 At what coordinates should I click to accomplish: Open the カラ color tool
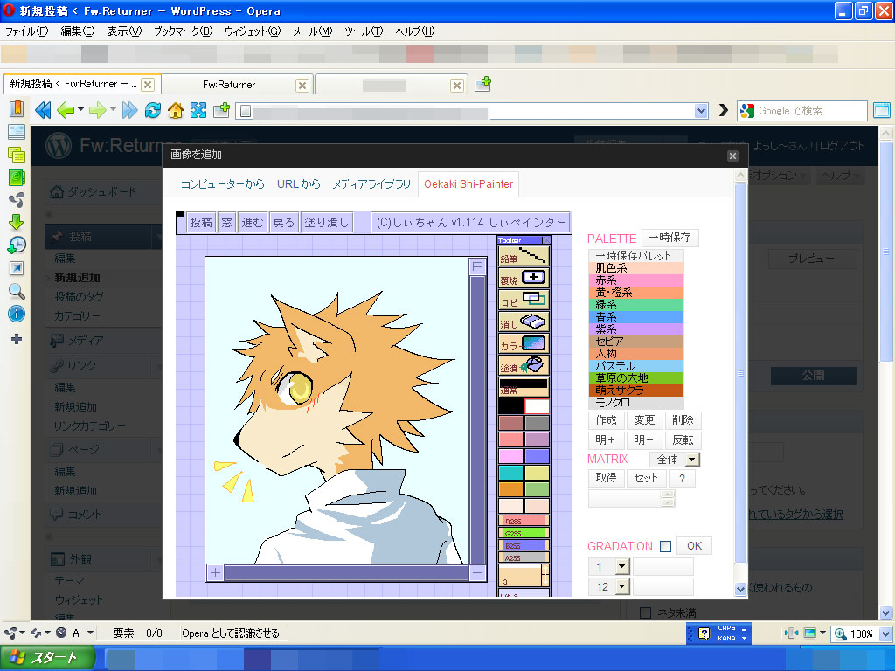point(525,341)
